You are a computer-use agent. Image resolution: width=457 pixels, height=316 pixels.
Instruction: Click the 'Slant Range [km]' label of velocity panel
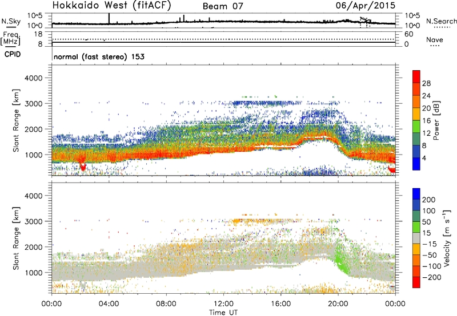16,238
